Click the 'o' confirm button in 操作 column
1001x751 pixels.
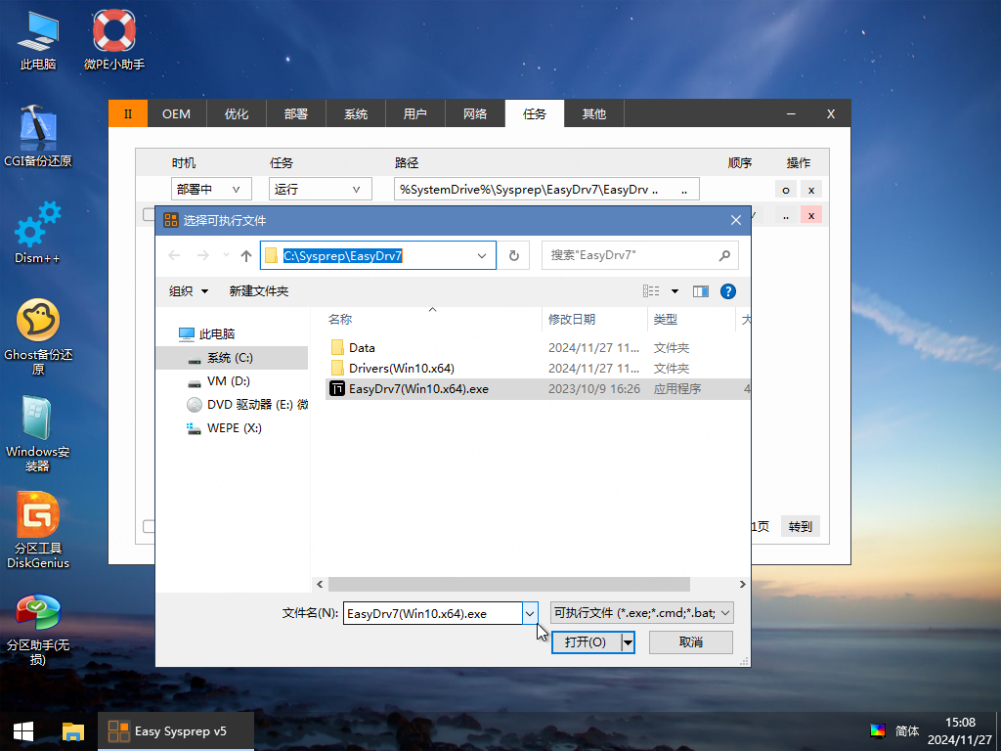[x=786, y=190]
